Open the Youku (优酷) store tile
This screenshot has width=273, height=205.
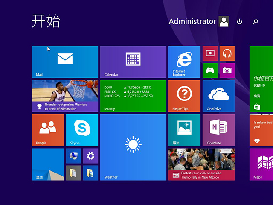(x=261, y=79)
